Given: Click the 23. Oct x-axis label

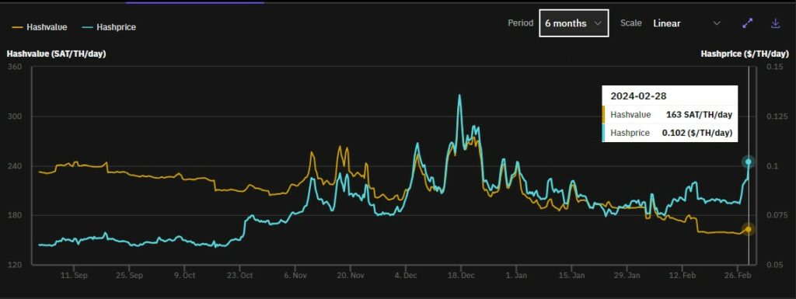Looking at the screenshot, I should (239, 276).
